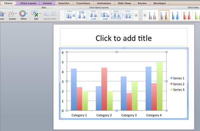Image resolution: width=200 pixels, height=131 pixels.
Task: Click the value 0 on vertical axis
Action: point(63,111)
